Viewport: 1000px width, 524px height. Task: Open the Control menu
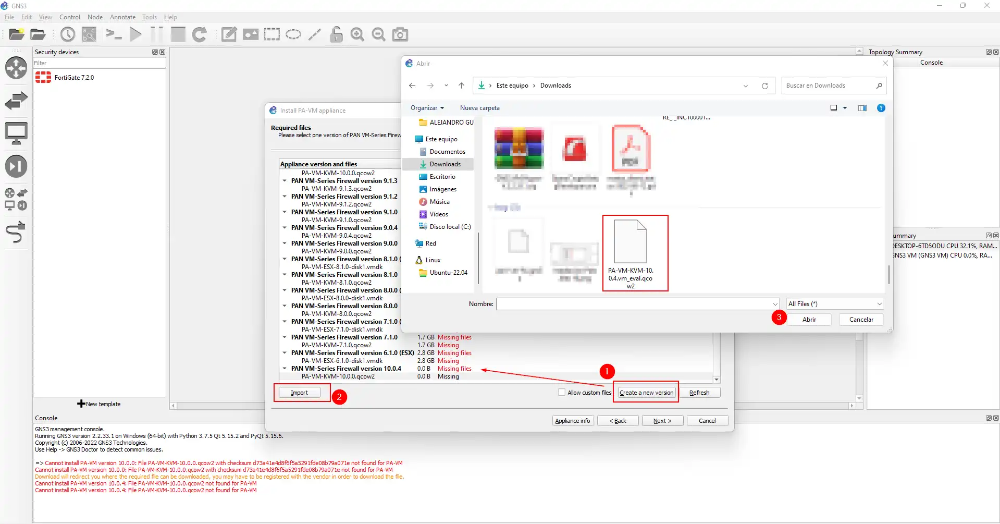(x=70, y=17)
